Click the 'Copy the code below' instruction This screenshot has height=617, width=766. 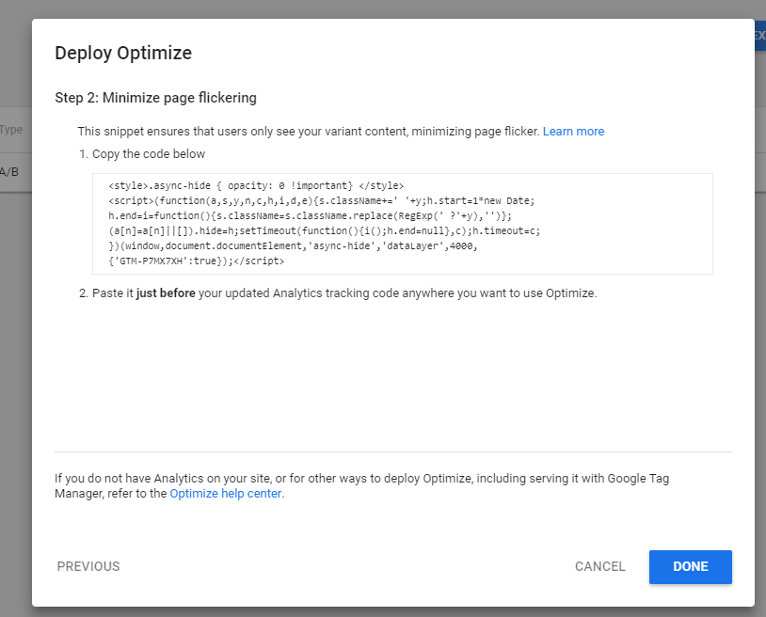point(148,154)
